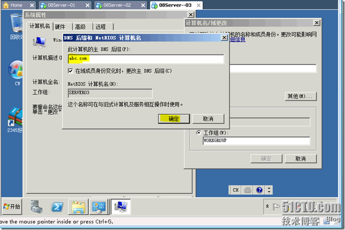Screen dimensions: 345x230
Task: Close the Home tab
Action: click(32, 5)
